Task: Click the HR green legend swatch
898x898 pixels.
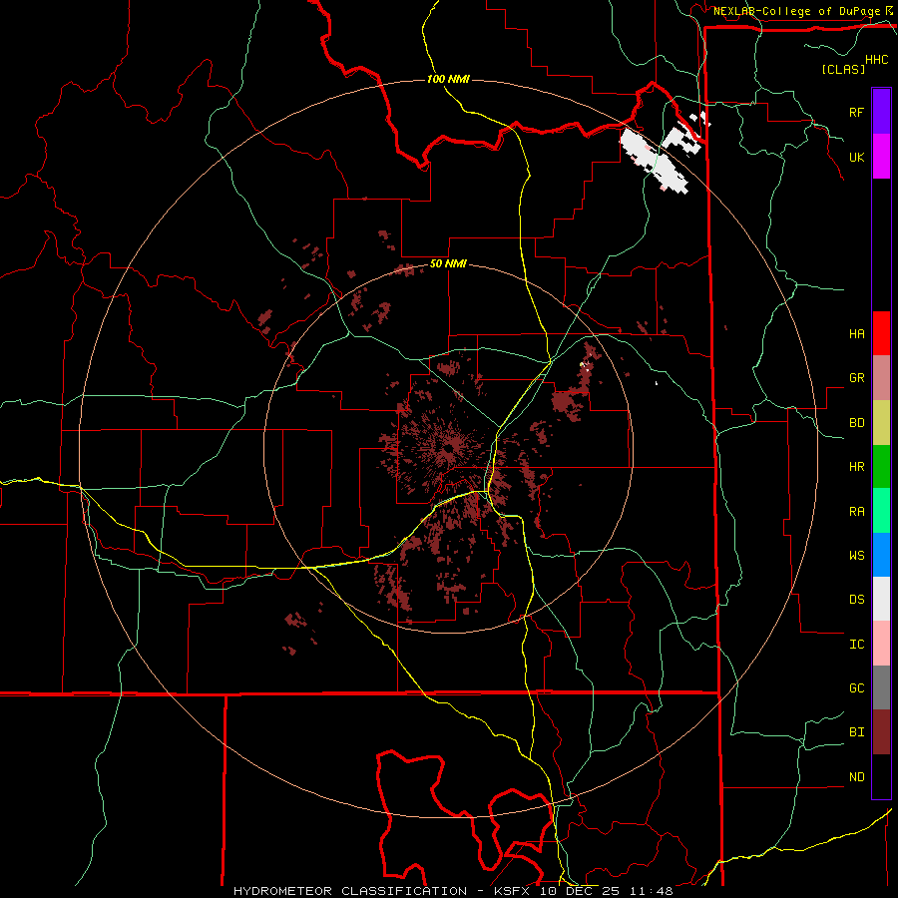Action: pos(881,466)
